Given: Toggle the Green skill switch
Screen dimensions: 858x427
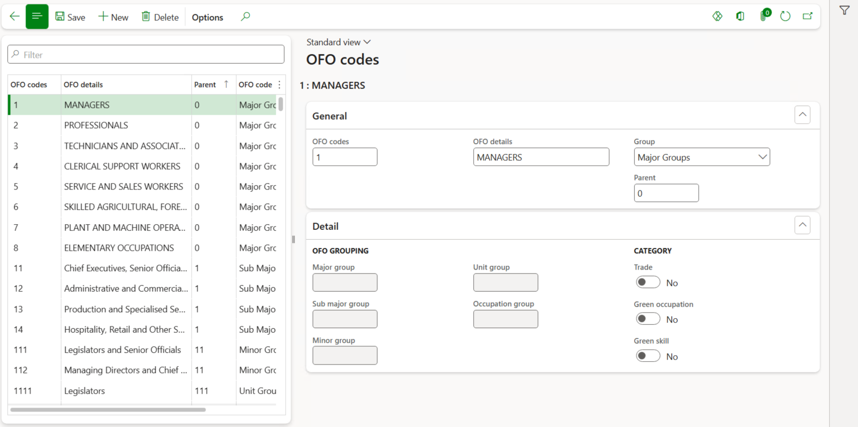Looking at the screenshot, I should tap(648, 356).
